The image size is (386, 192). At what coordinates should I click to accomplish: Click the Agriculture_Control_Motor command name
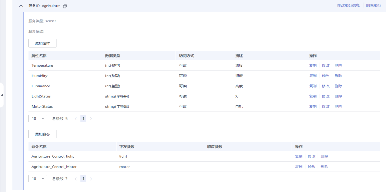(54, 167)
